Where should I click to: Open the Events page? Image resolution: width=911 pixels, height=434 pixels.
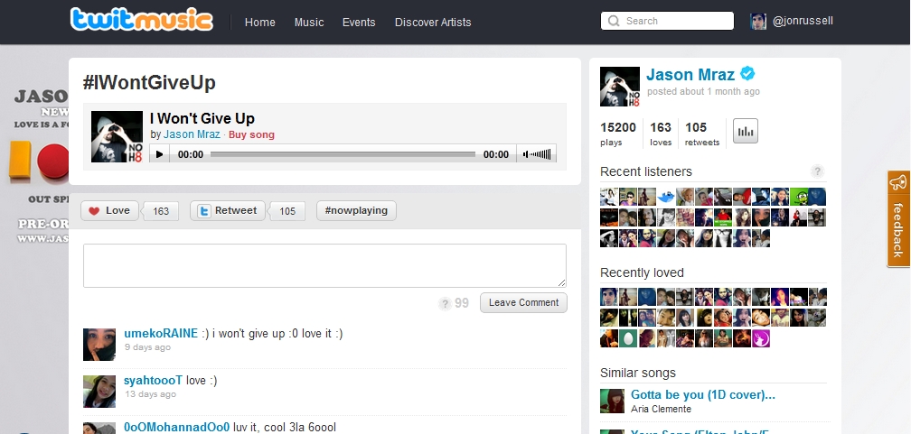(359, 22)
